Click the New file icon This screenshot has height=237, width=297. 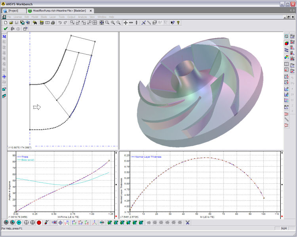pos(6,23)
